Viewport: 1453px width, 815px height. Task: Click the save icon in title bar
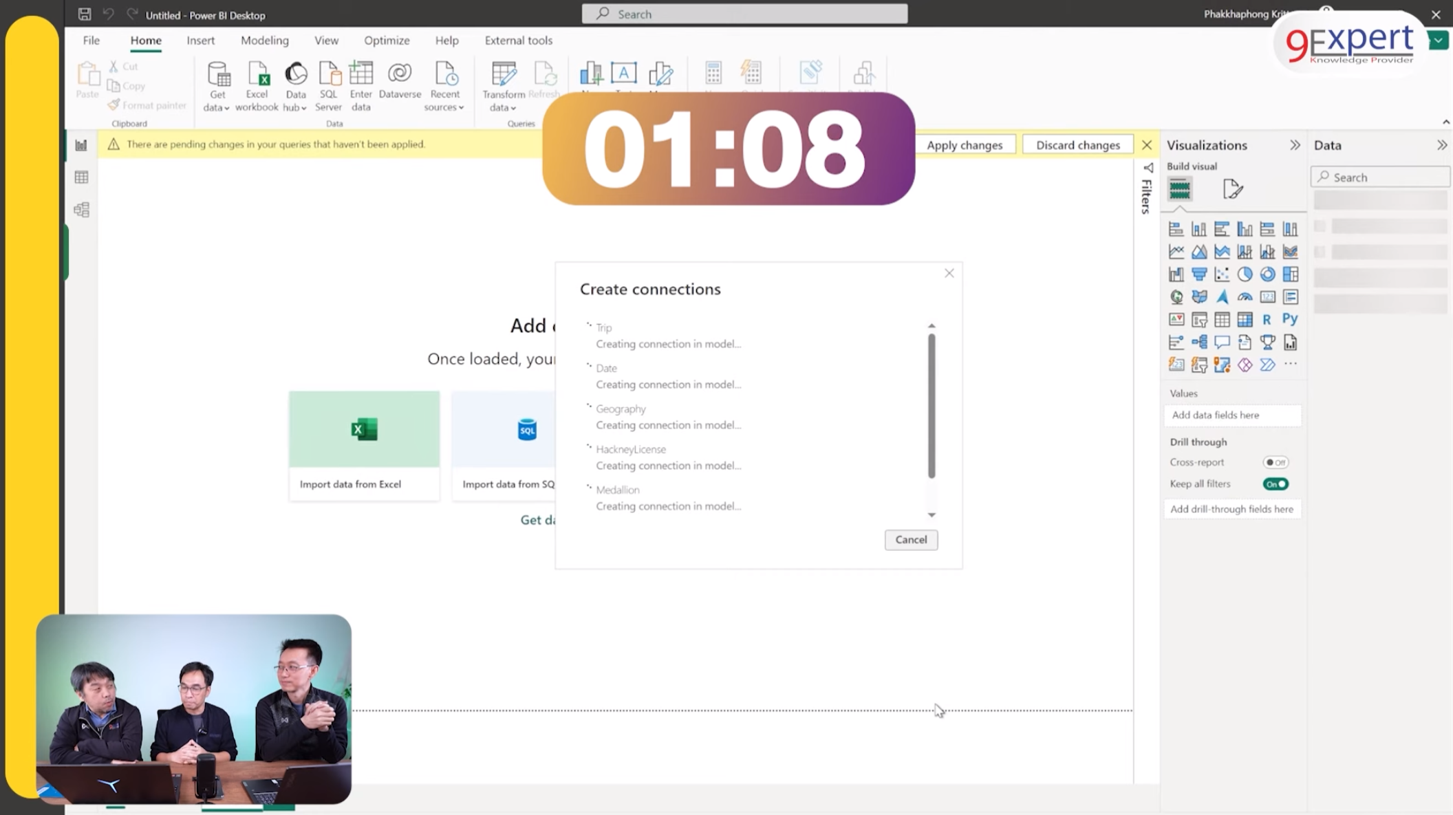[x=85, y=14]
